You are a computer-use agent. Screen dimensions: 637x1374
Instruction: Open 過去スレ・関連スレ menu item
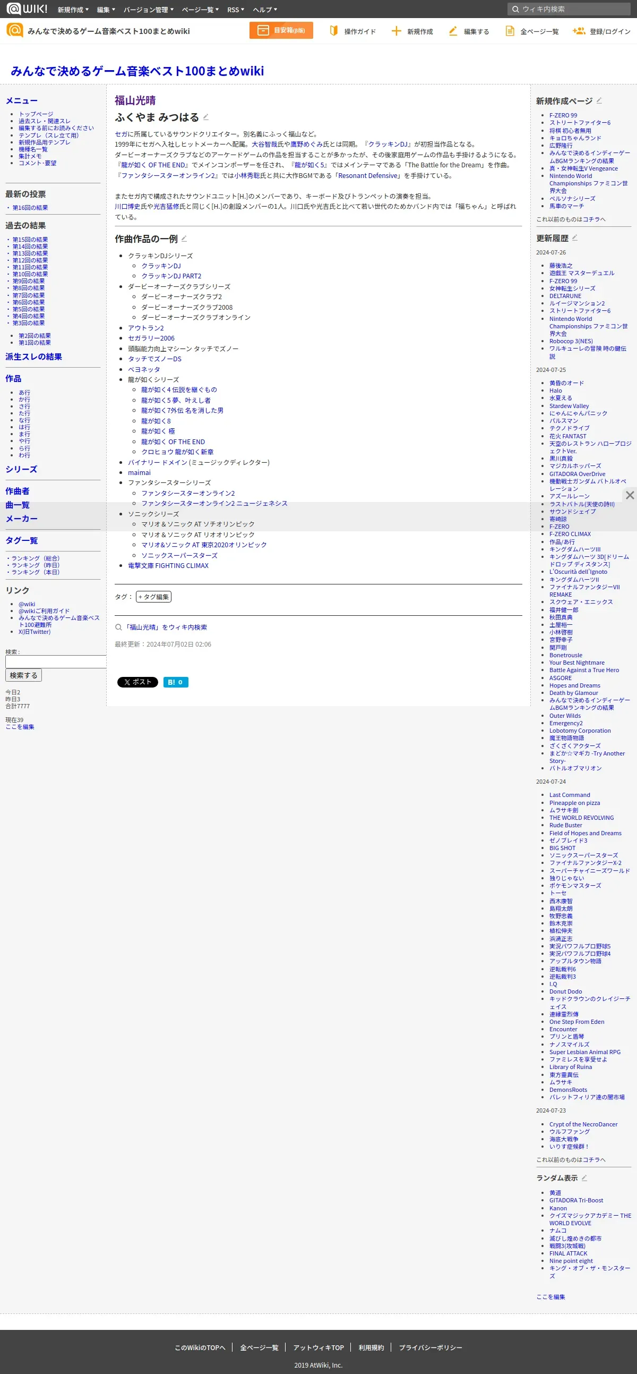pos(44,121)
